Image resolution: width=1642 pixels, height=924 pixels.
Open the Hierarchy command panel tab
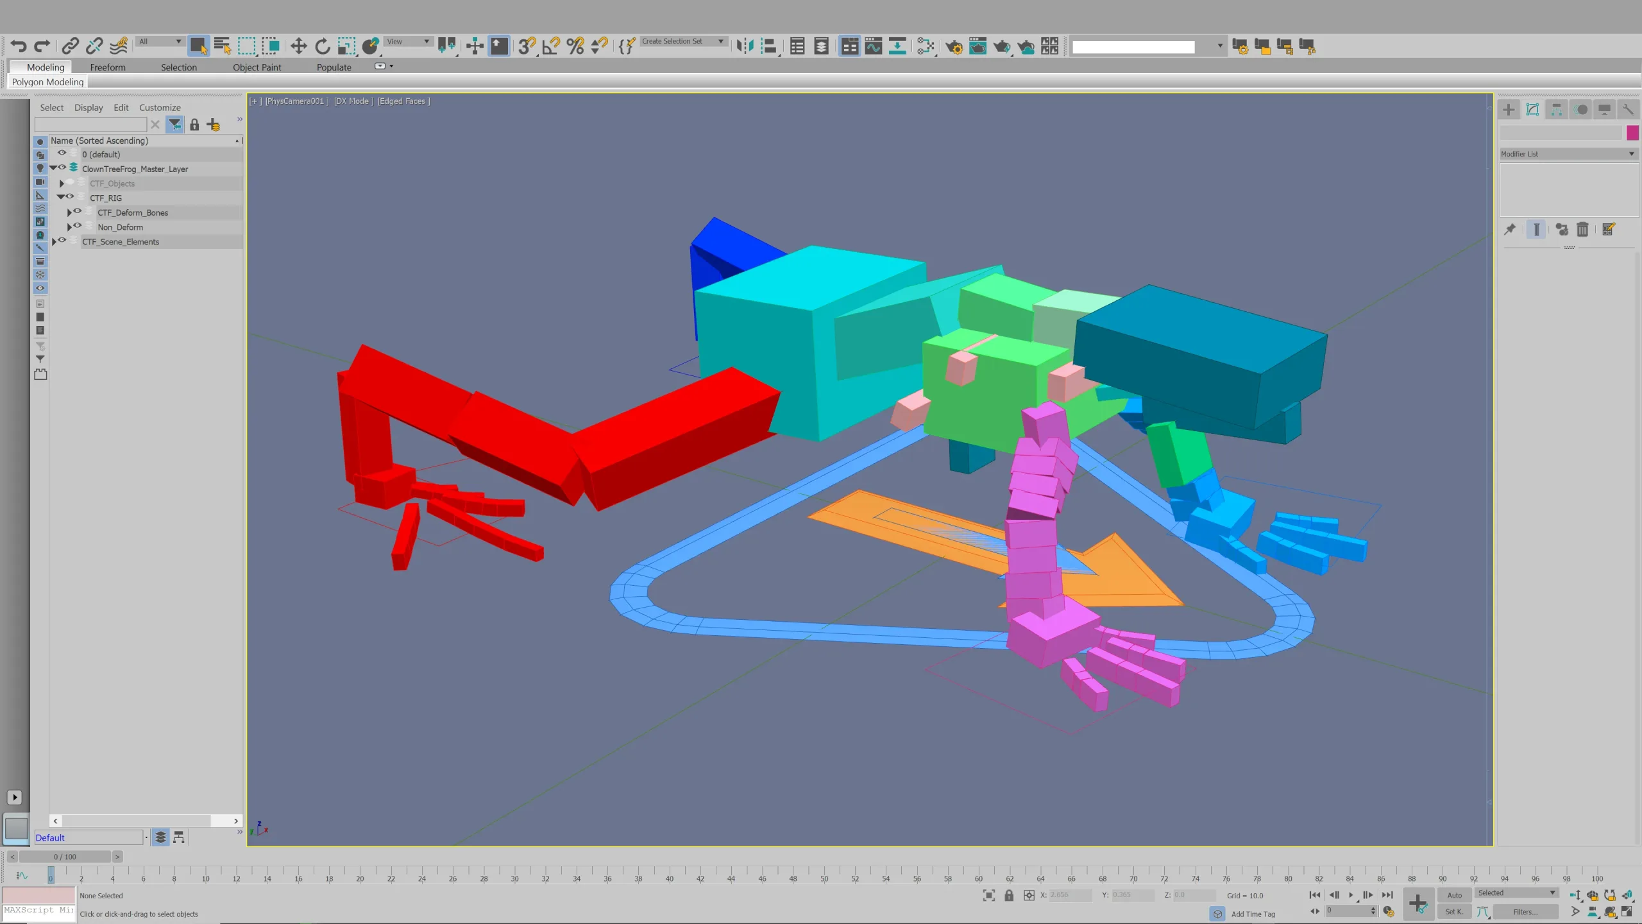[x=1557, y=110]
